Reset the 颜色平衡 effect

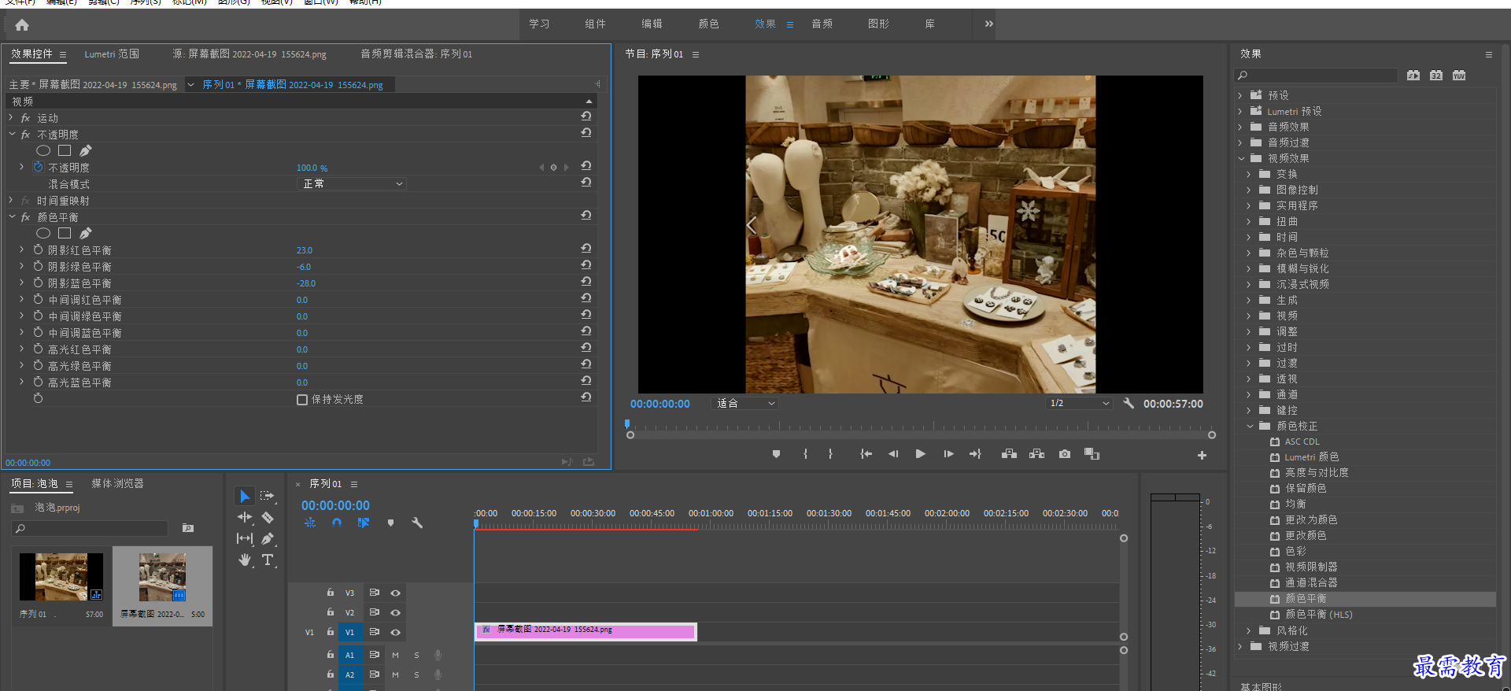tap(586, 215)
